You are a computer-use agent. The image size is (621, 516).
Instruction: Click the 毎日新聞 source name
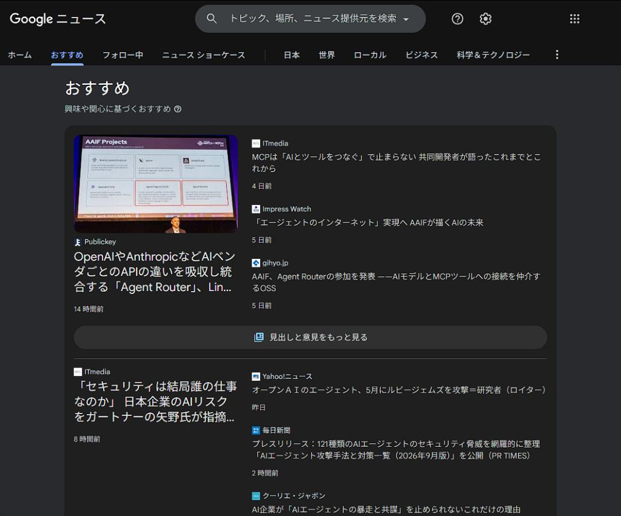277,431
